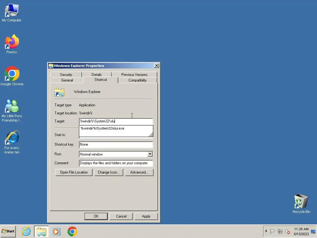Open the For every Anime fan shortcut
317x238 pixels.
tap(12, 142)
